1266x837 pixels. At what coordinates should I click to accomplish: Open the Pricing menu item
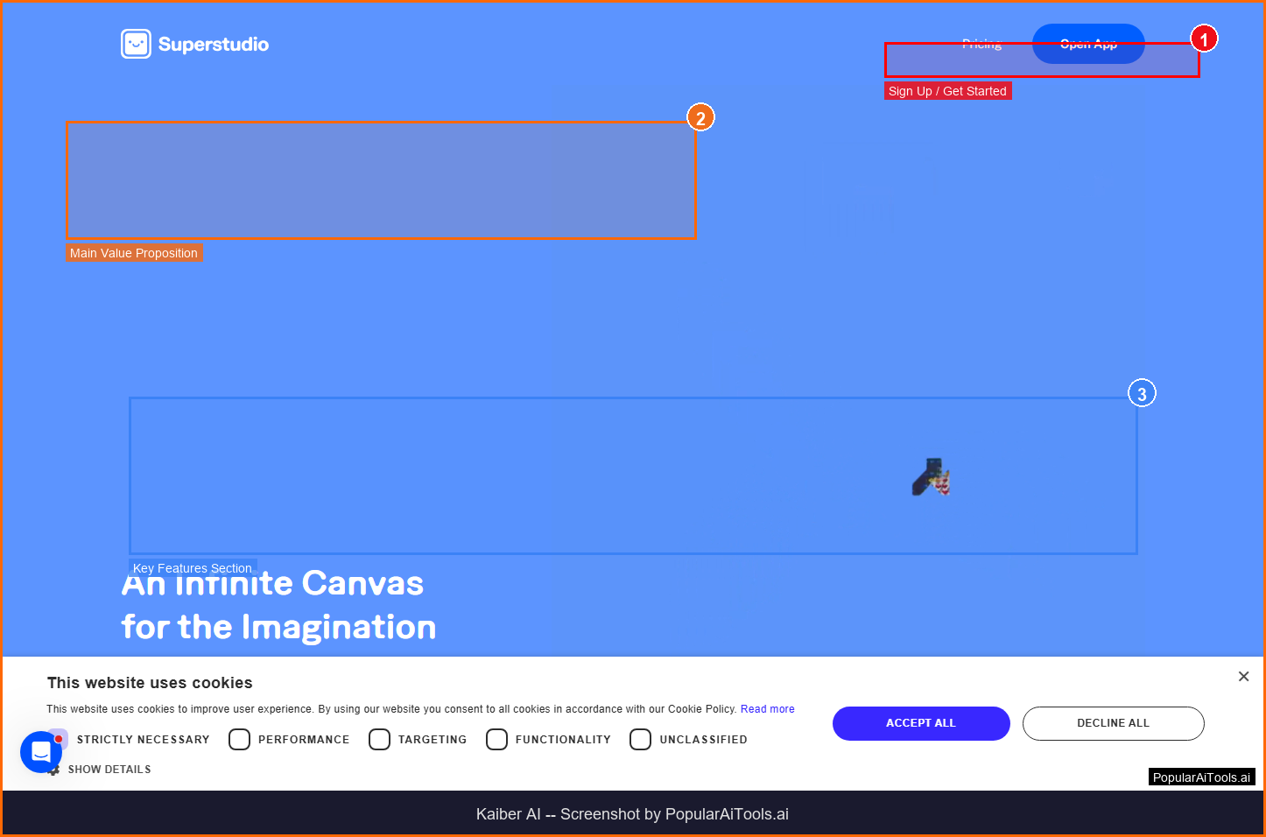(981, 44)
